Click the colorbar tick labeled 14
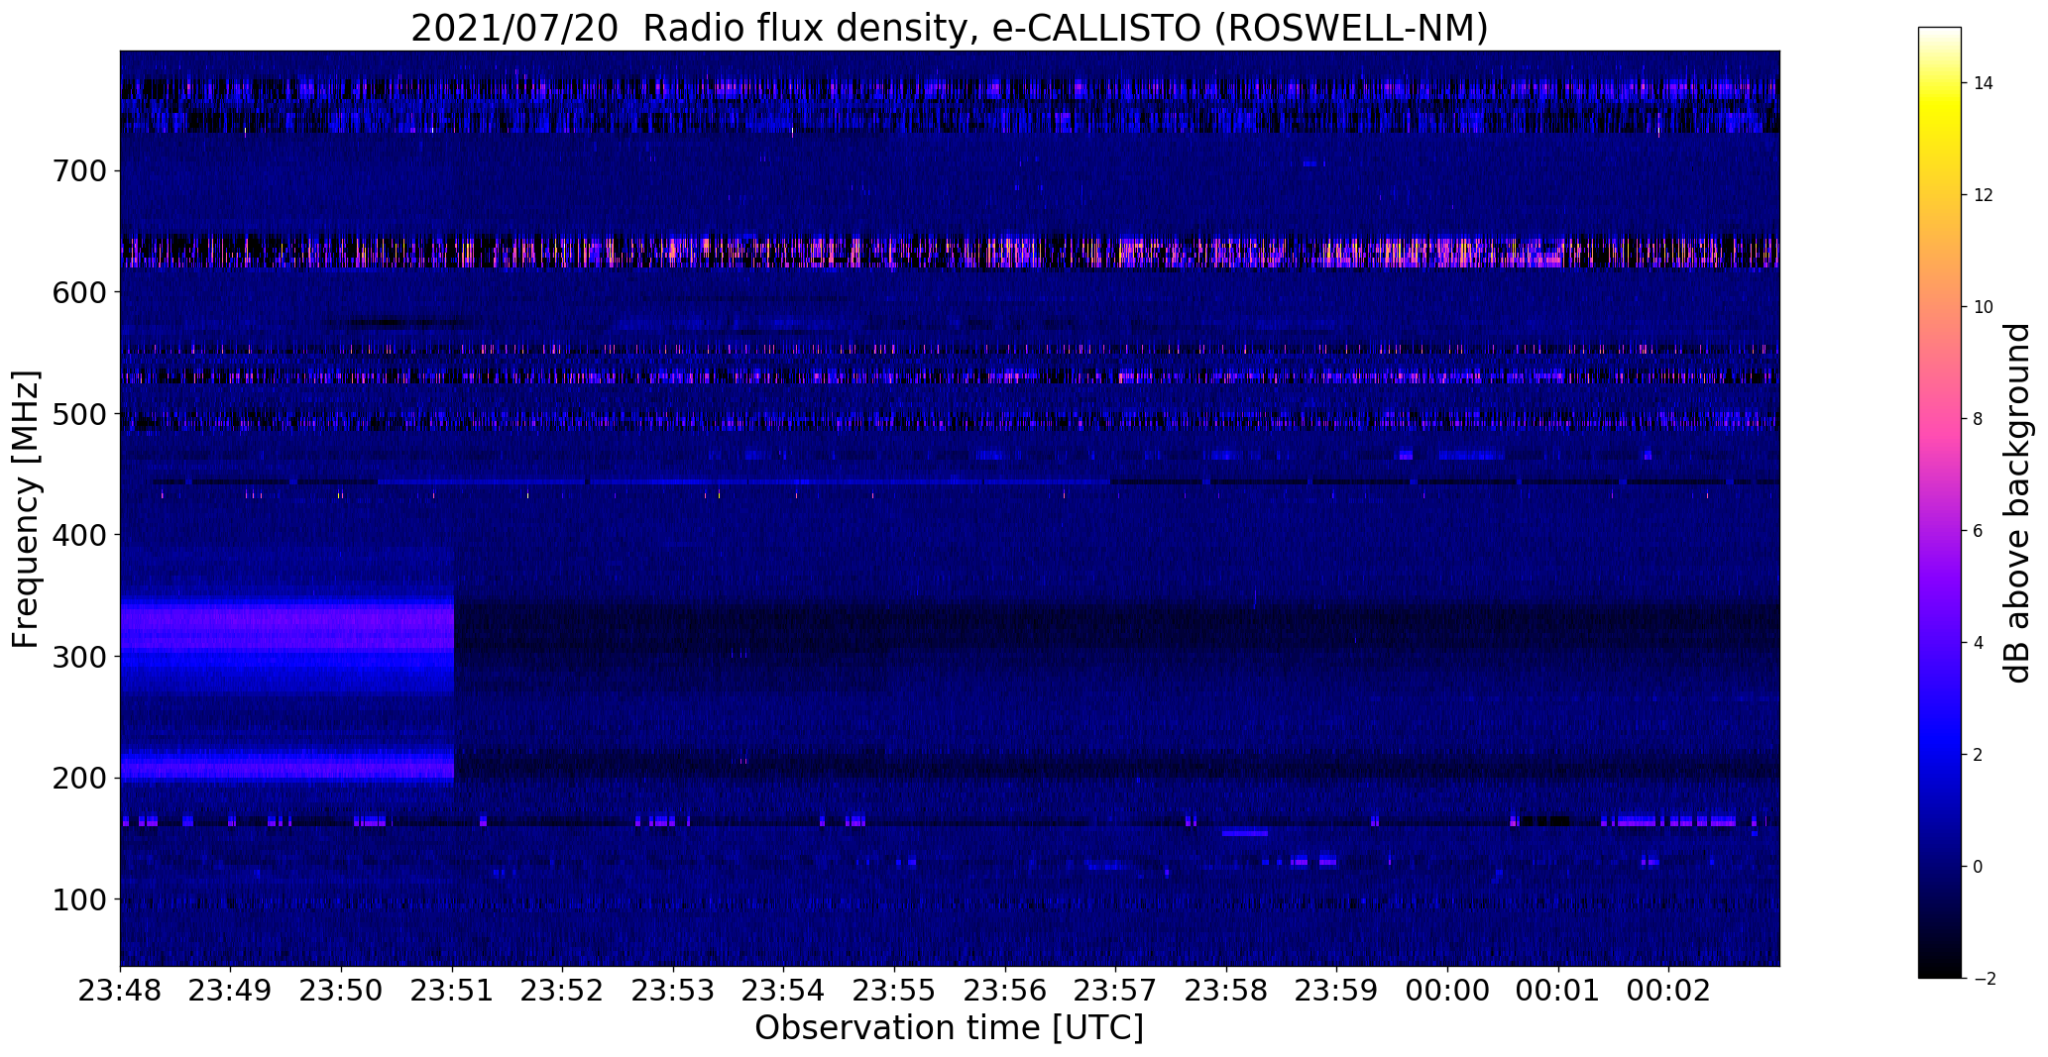The width and height of the screenshot is (2048, 1057). (x=1984, y=83)
